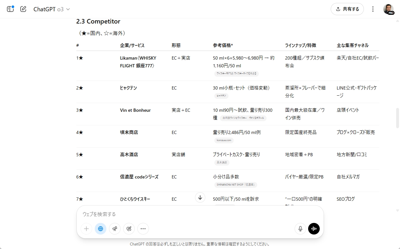Click the 量り売り2,486円/50 ml例 price cell
The height and width of the screenshot is (249, 400).
point(237,132)
